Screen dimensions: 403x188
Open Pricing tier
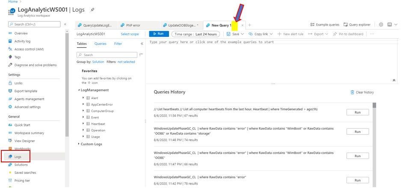(x=22, y=181)
